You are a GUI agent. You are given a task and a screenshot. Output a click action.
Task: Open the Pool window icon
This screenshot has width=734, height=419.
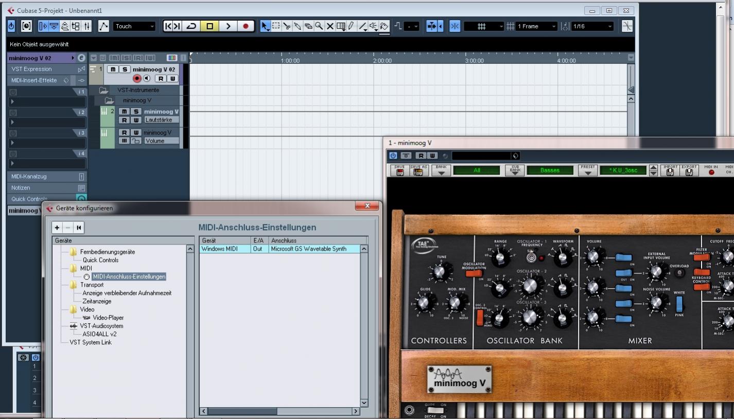(x=76, y=26)
